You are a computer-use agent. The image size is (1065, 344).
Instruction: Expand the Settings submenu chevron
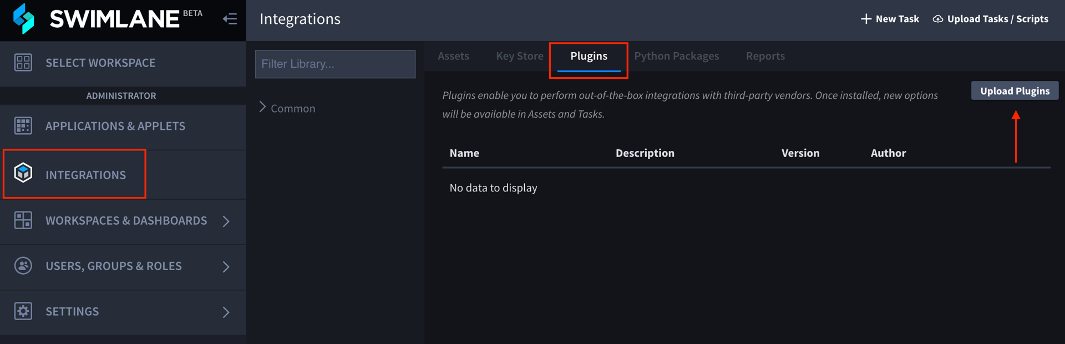[x=226, y=312]
